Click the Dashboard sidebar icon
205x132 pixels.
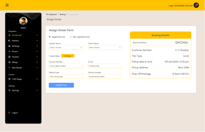[x=9, y=35]
